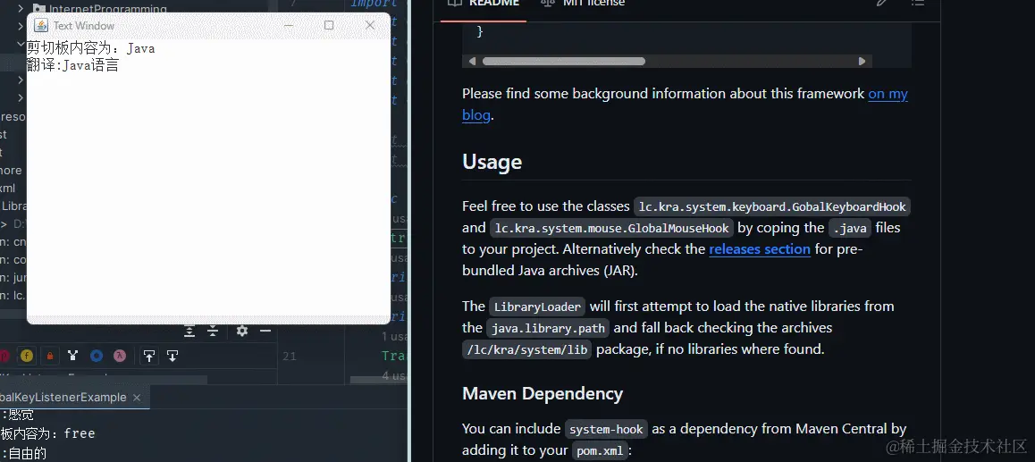
Task: Close the Text Window
Action: [370, 25]
